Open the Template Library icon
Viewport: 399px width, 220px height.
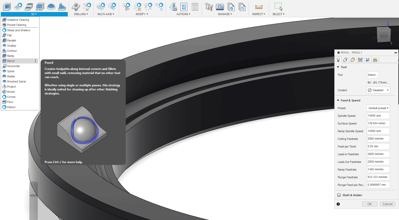click(242, 7)
